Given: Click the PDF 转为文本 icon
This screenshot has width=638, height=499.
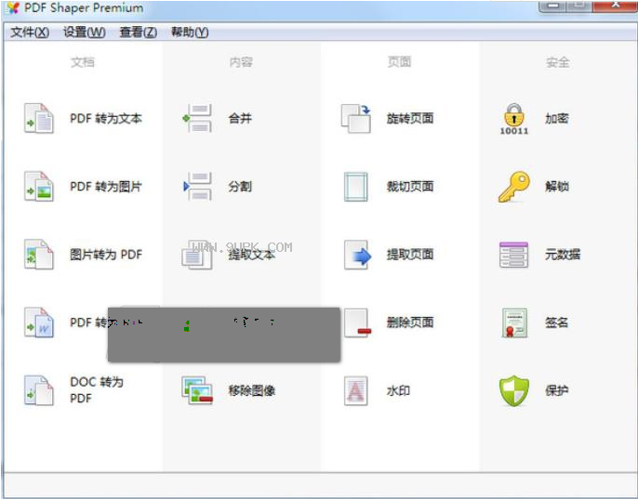Looking at the screenshot, I should click(x=39, y=118).
